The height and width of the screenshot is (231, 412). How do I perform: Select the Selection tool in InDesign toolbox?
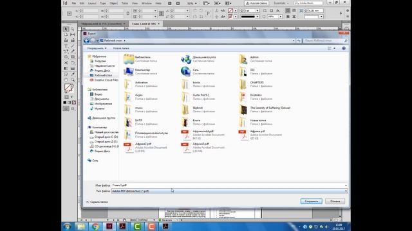(x=66, y=29)
